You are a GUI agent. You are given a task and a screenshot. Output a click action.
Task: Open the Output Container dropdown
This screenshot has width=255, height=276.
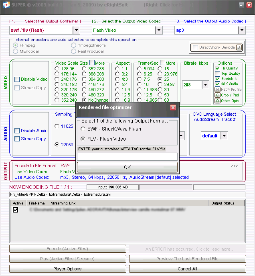click(77, 30)
